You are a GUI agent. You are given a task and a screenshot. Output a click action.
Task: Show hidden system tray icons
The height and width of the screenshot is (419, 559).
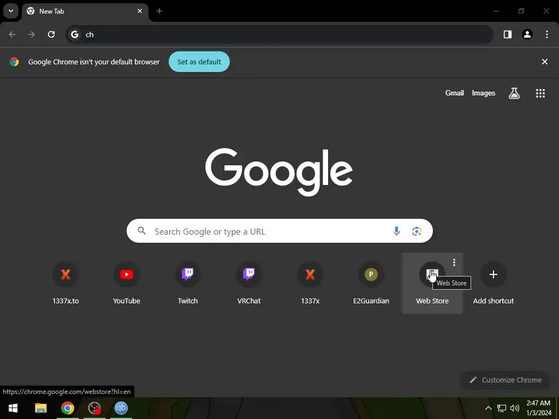(x=489, y=408)
